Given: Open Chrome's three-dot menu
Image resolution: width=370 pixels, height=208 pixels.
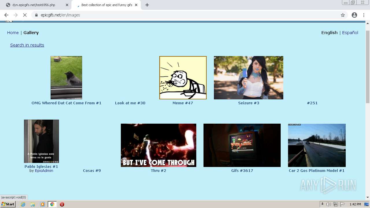Looking at the screenshot, I should point(364,15).
